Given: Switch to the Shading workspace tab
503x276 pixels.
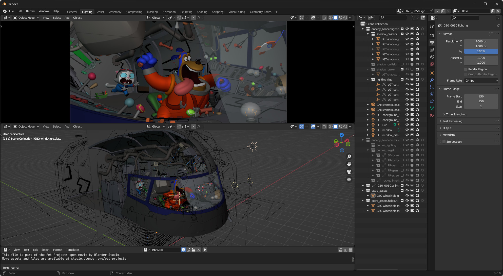Looking at the screenshot, I should click(x=202, y=12).
